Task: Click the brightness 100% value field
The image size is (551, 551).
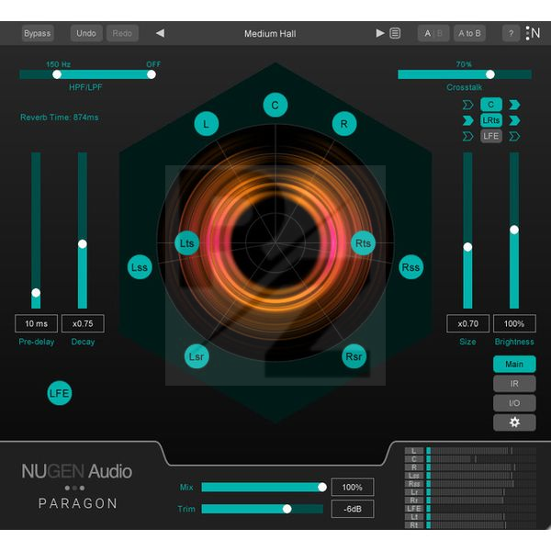Action: pyautogui.click(x=514, y=323)
